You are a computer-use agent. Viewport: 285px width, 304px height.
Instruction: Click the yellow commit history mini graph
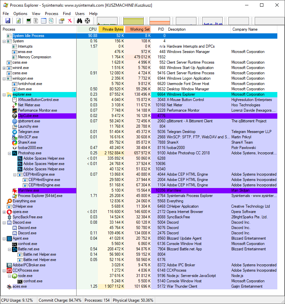tap(134, 21)
